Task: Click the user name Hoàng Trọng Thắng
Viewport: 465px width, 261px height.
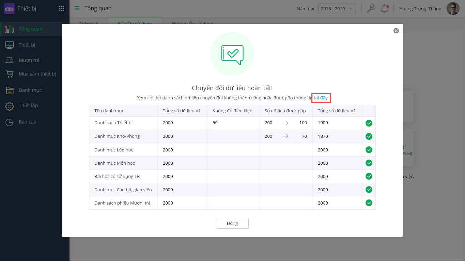Action: click(420, 9)
